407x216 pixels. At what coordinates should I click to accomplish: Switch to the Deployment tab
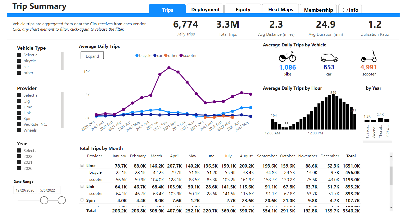click(x=205, y=9)
